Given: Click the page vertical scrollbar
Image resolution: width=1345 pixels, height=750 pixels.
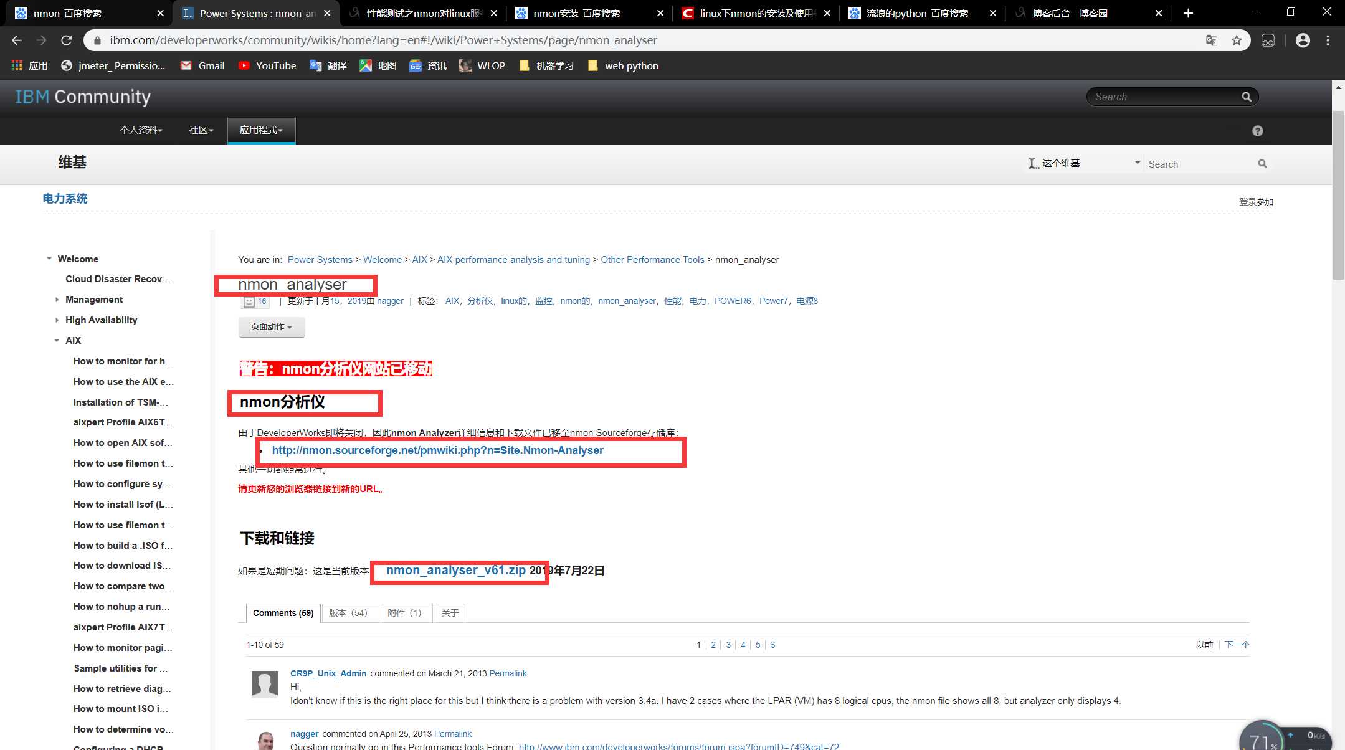Looking at the screenshot, I should (x=1338, y=196).
